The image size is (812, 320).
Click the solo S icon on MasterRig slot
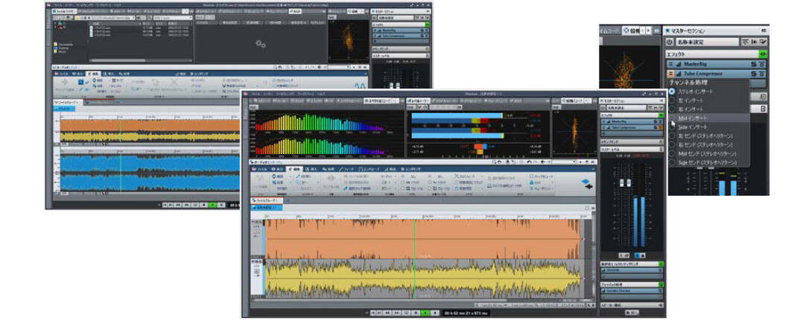pos(753,64)
